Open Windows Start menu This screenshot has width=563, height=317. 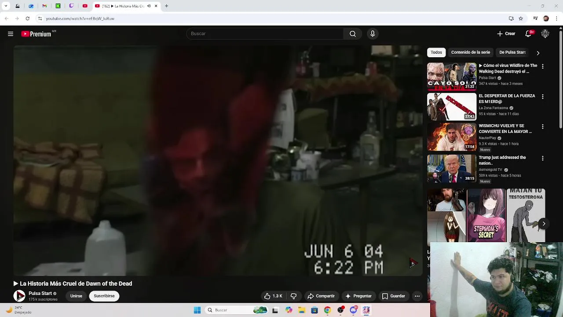click(197, 310)
